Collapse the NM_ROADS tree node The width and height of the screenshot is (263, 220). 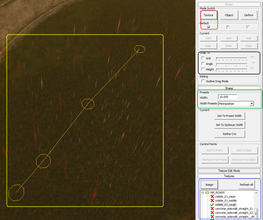(203, 192)
